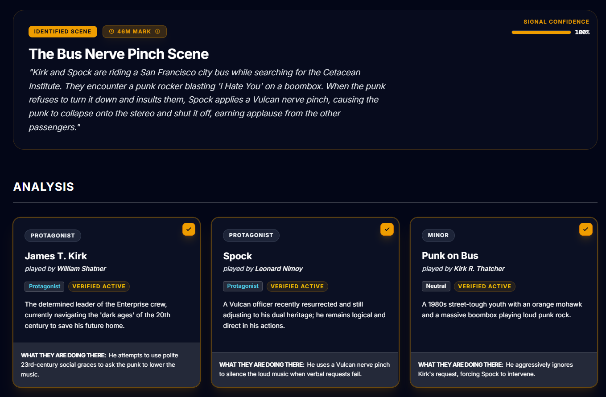This screenshot has height=397, width=606.
Task: Click the Punk on Bus name heading
Action: pos(450,256)
